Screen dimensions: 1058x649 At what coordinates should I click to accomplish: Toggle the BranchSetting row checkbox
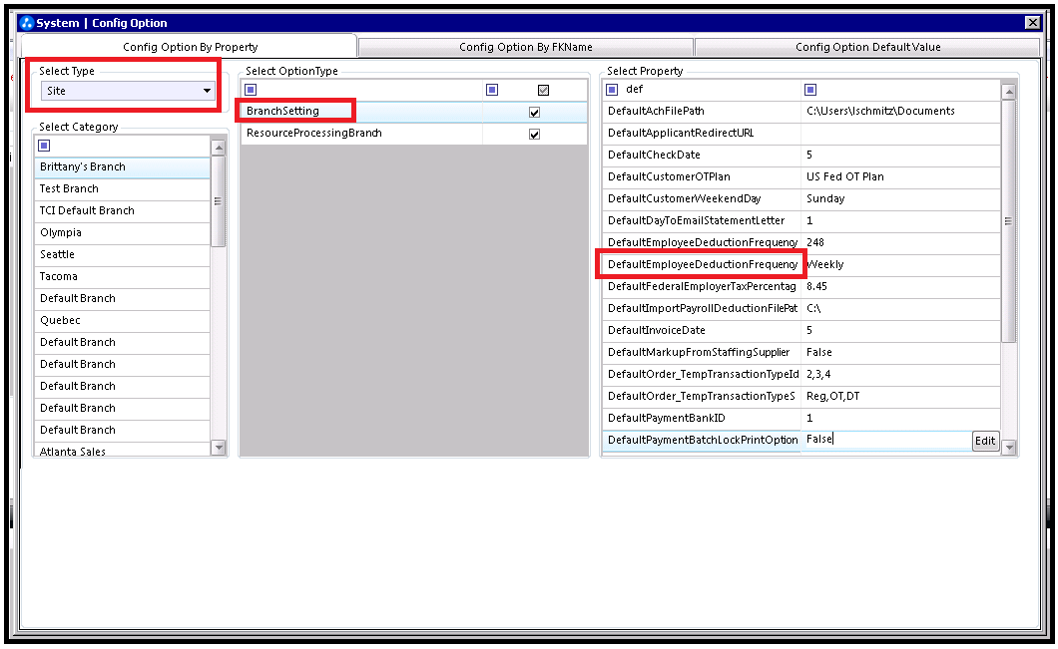(x=534, y=112)
